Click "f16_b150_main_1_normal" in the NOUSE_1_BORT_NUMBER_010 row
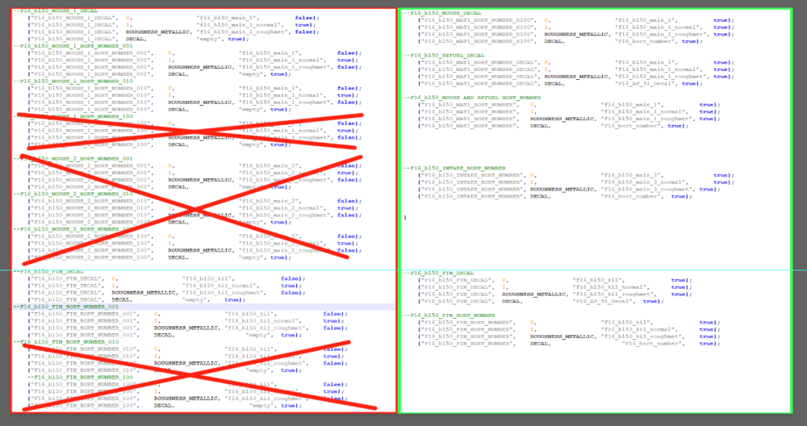 coord(281,95)
